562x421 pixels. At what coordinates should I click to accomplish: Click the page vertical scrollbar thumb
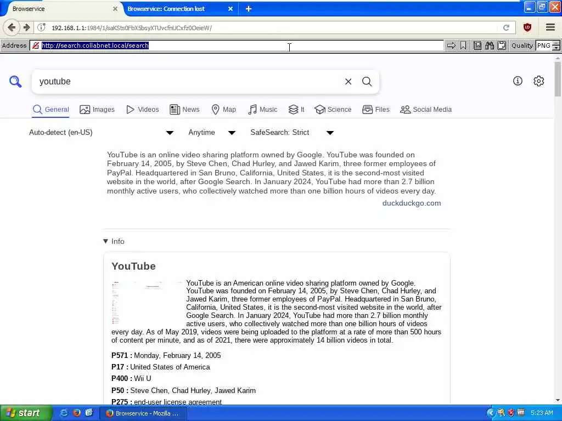click(x=558, y=79)
